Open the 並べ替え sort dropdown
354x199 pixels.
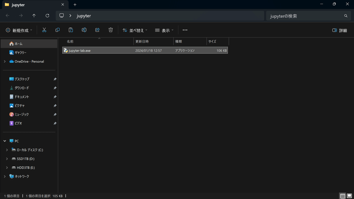pyautogui.click(x=135, y=30)
